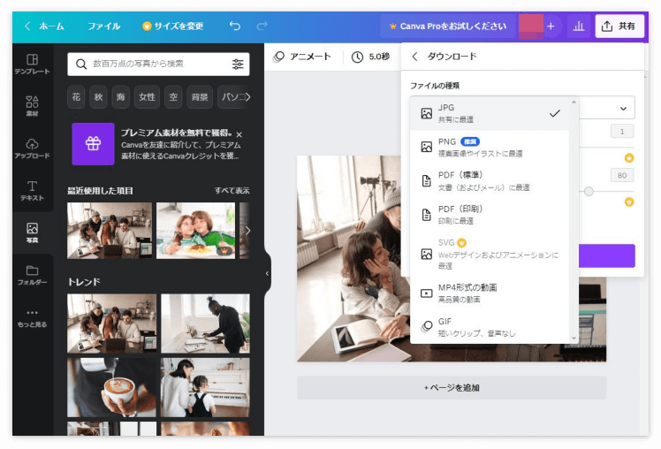661x449 pixels.
Task: Click the photo search field
Action: pos(158,65)
